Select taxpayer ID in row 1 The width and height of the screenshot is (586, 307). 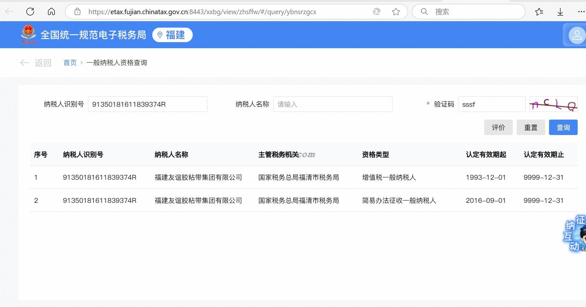(x=100, y=177)
